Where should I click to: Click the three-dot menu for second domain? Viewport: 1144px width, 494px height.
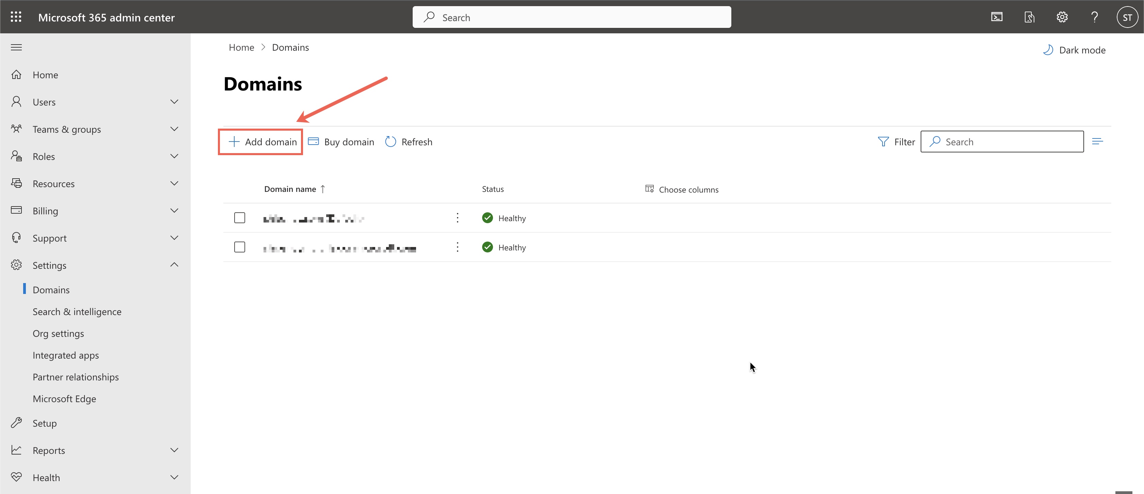pos(458,247)
